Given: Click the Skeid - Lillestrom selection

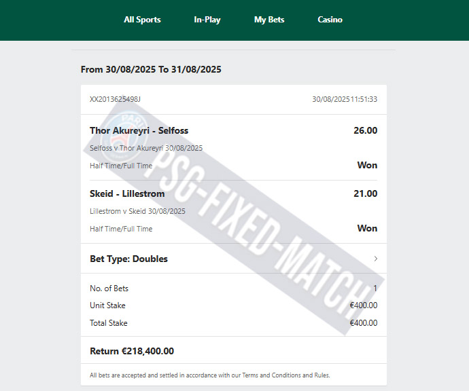Looking at the screenshot, I should pyautogui.click(x=127, y=193).
